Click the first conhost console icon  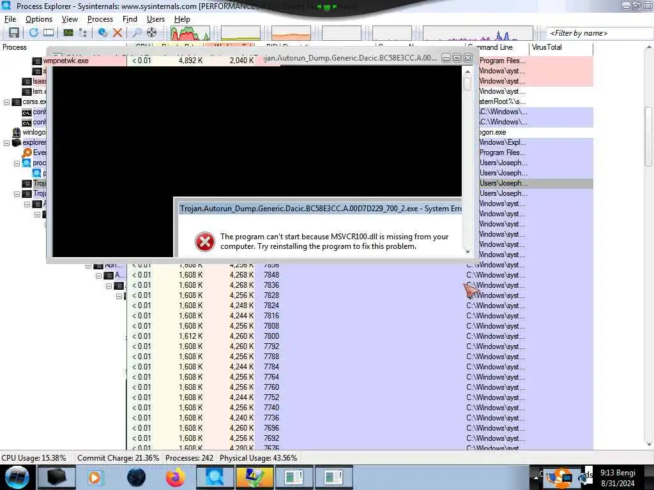tap(27, 112)
